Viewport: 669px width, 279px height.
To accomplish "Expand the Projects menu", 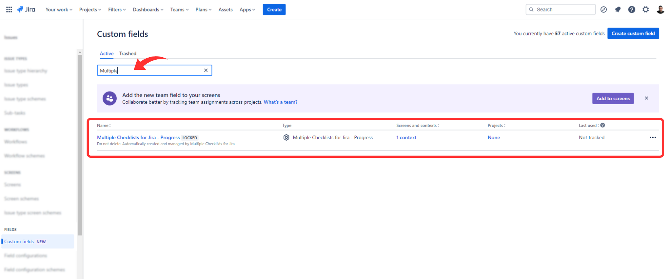I will (x=90, y=10).
